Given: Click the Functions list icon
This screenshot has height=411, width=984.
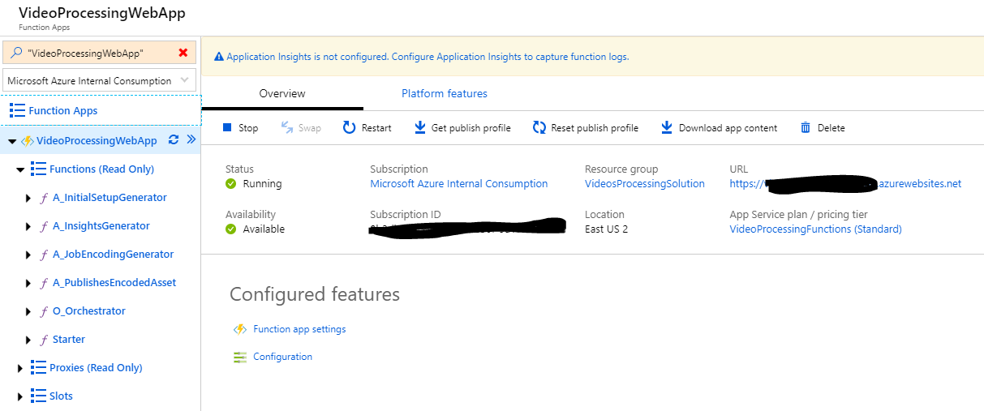Looking at the screenshot, I should click(x=38, y=169).
